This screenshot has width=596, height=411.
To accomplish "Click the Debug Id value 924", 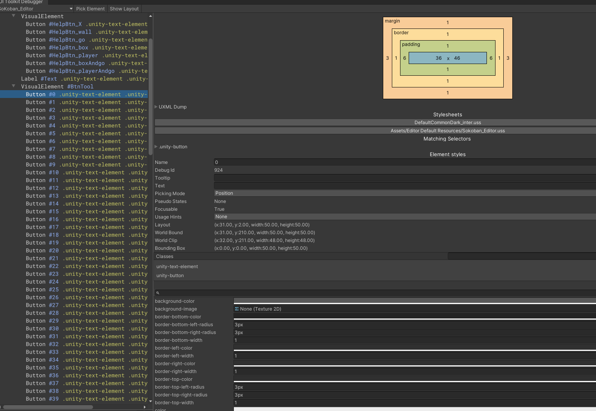I will [x=219, y=170].
